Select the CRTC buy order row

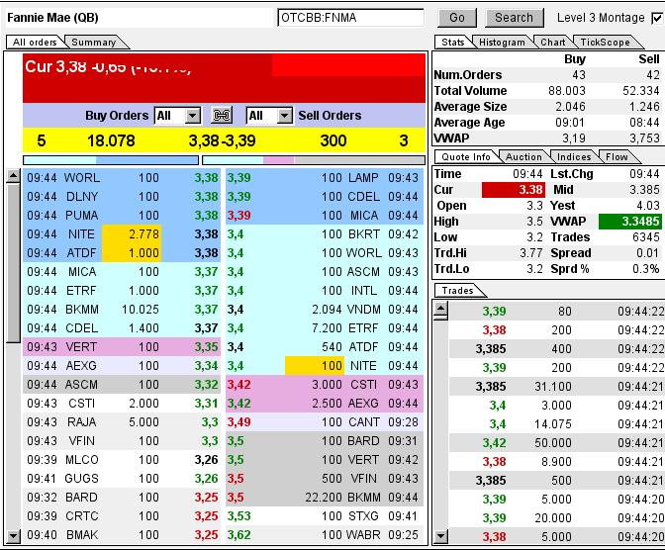[122, 516]
